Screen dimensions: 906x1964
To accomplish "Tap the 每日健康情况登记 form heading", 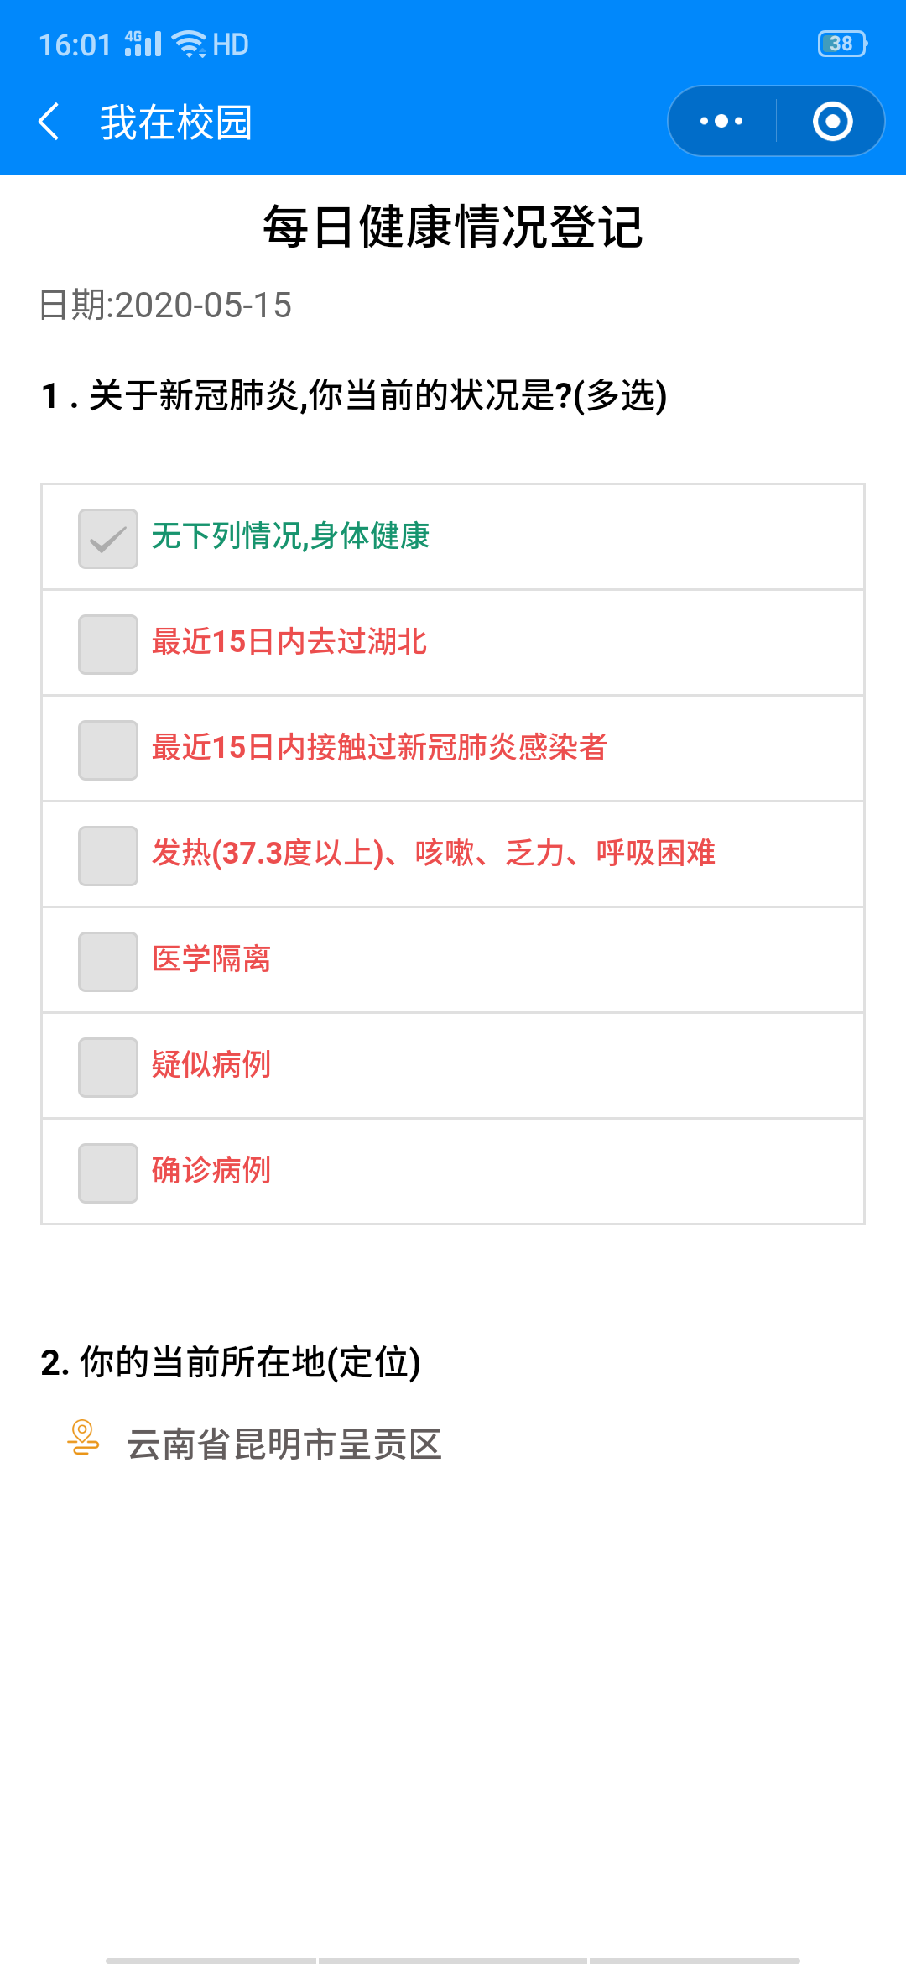I will (453, 227).
